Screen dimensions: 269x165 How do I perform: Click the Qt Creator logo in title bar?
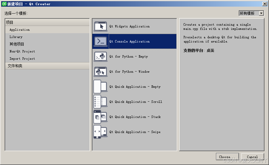(4, 4)
